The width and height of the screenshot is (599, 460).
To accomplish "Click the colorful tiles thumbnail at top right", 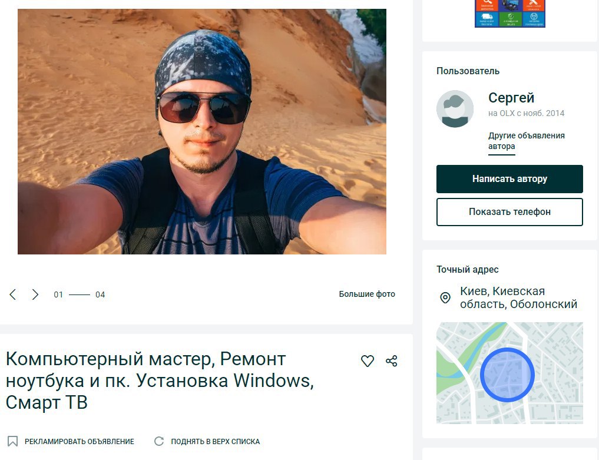I will [x=509, y=14].
